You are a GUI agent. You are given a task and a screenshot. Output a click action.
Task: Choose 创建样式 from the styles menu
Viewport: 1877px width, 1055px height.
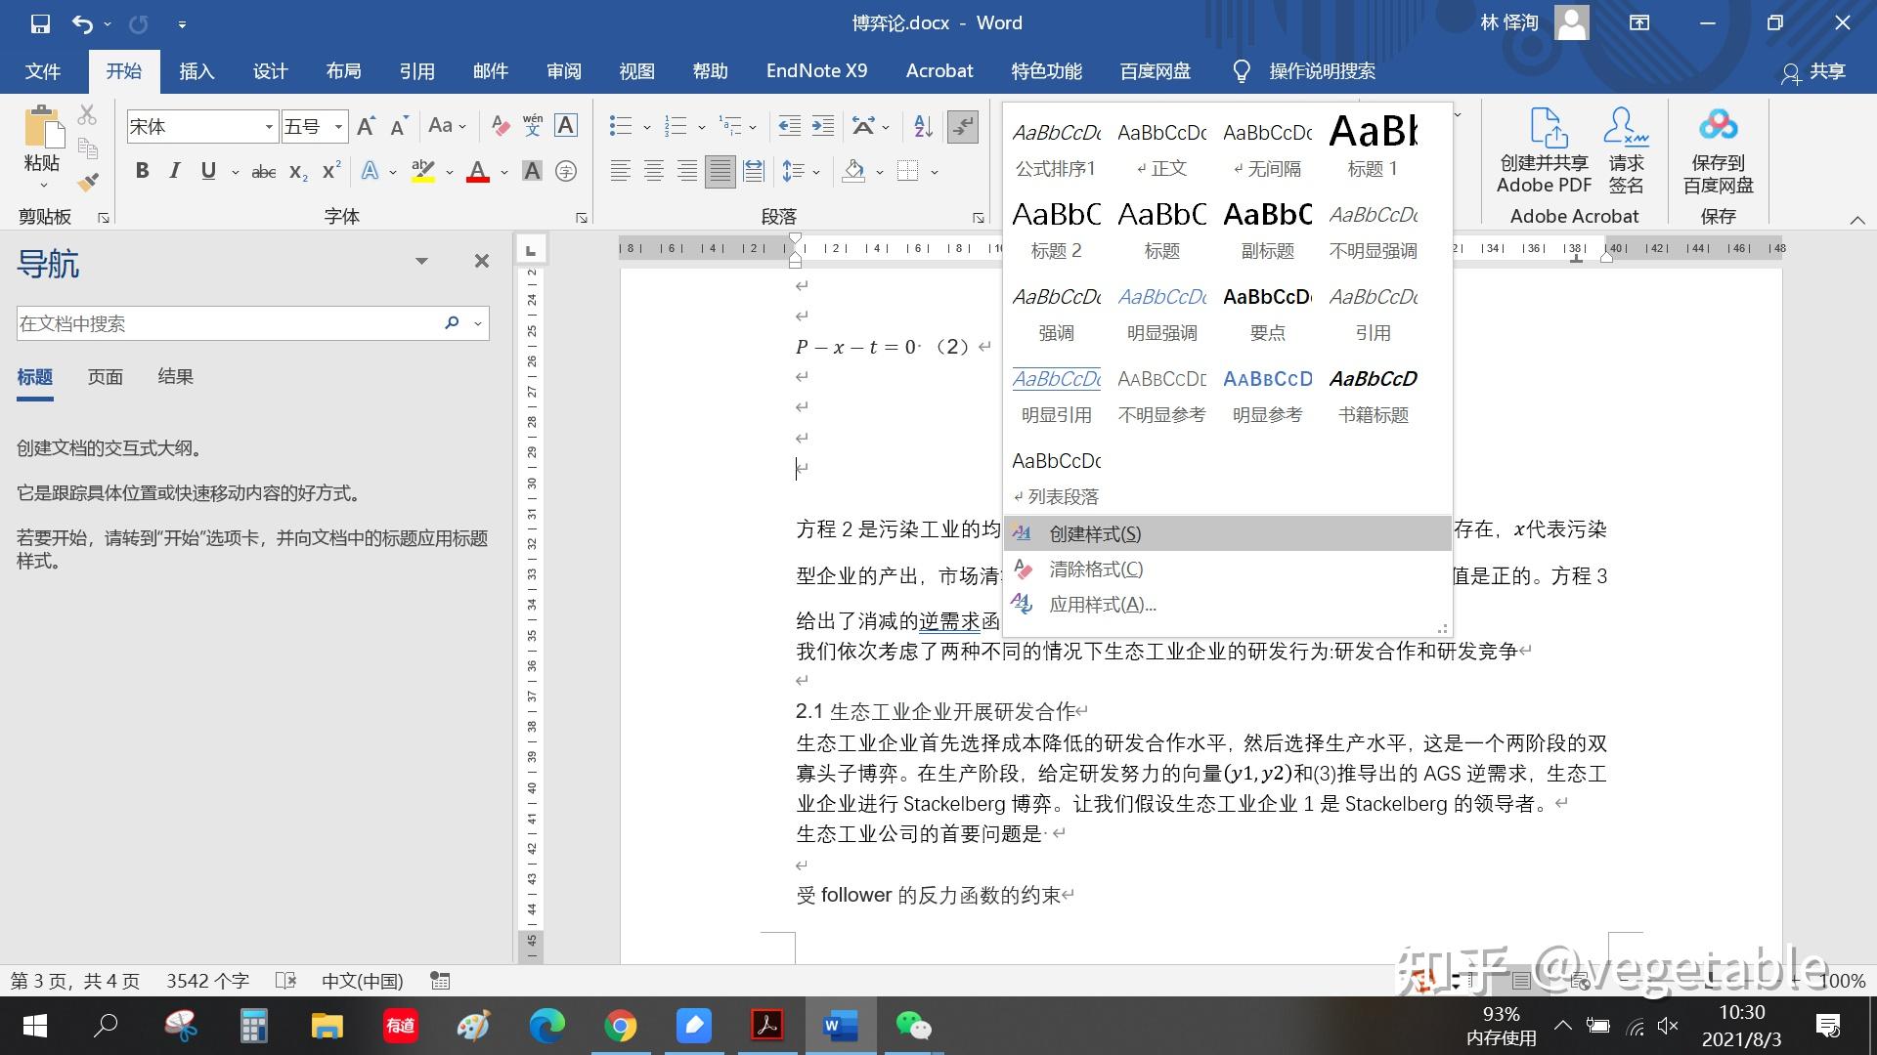point(1094,534)
